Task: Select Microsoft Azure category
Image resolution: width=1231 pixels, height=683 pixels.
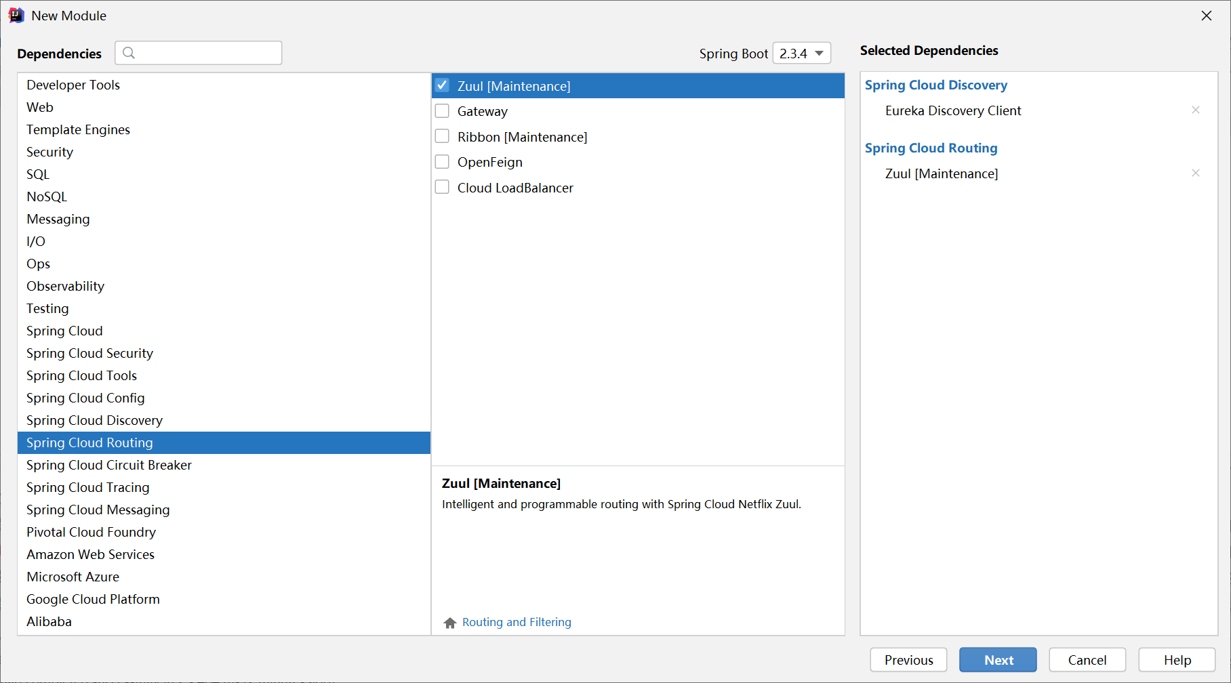Action: 224,577
